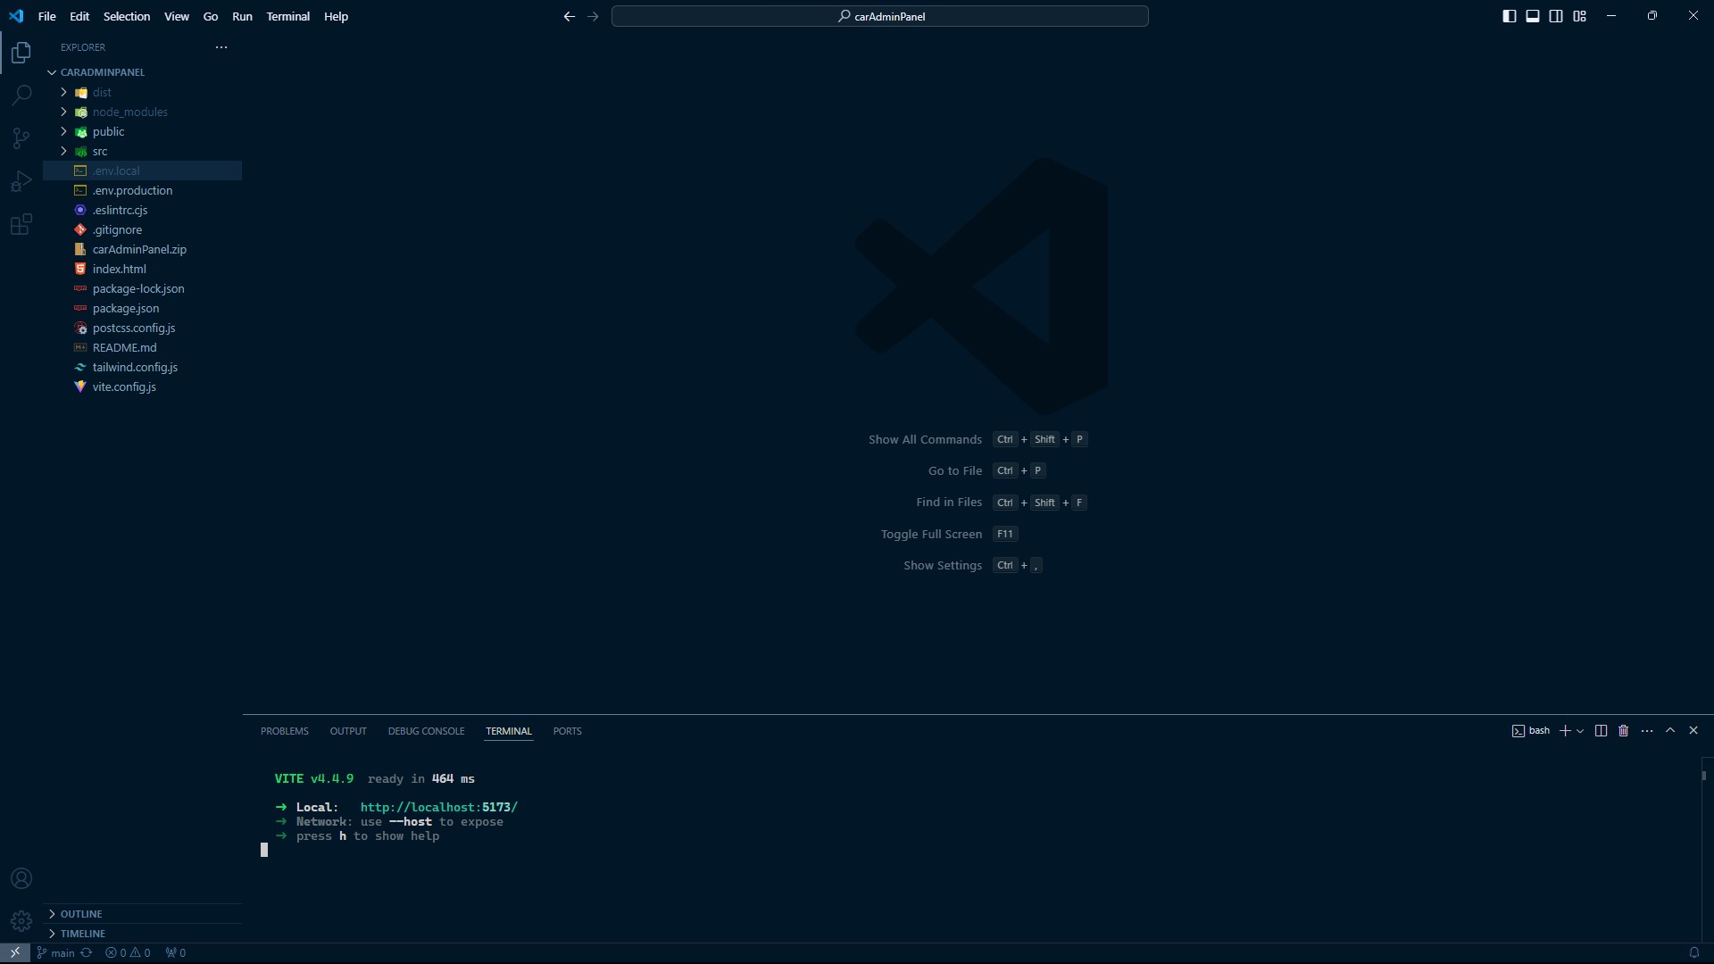Select the TERMINAL tab
The height and width of the screenshot is (964, 1714).
(509, 731)
